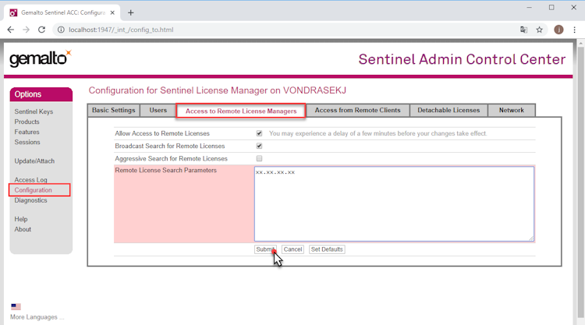The height and width of the screenshot is (325, 585).
Task: Toggle Allow Access to Remote Licenses checkbox
Action: [x=259, y=133]
